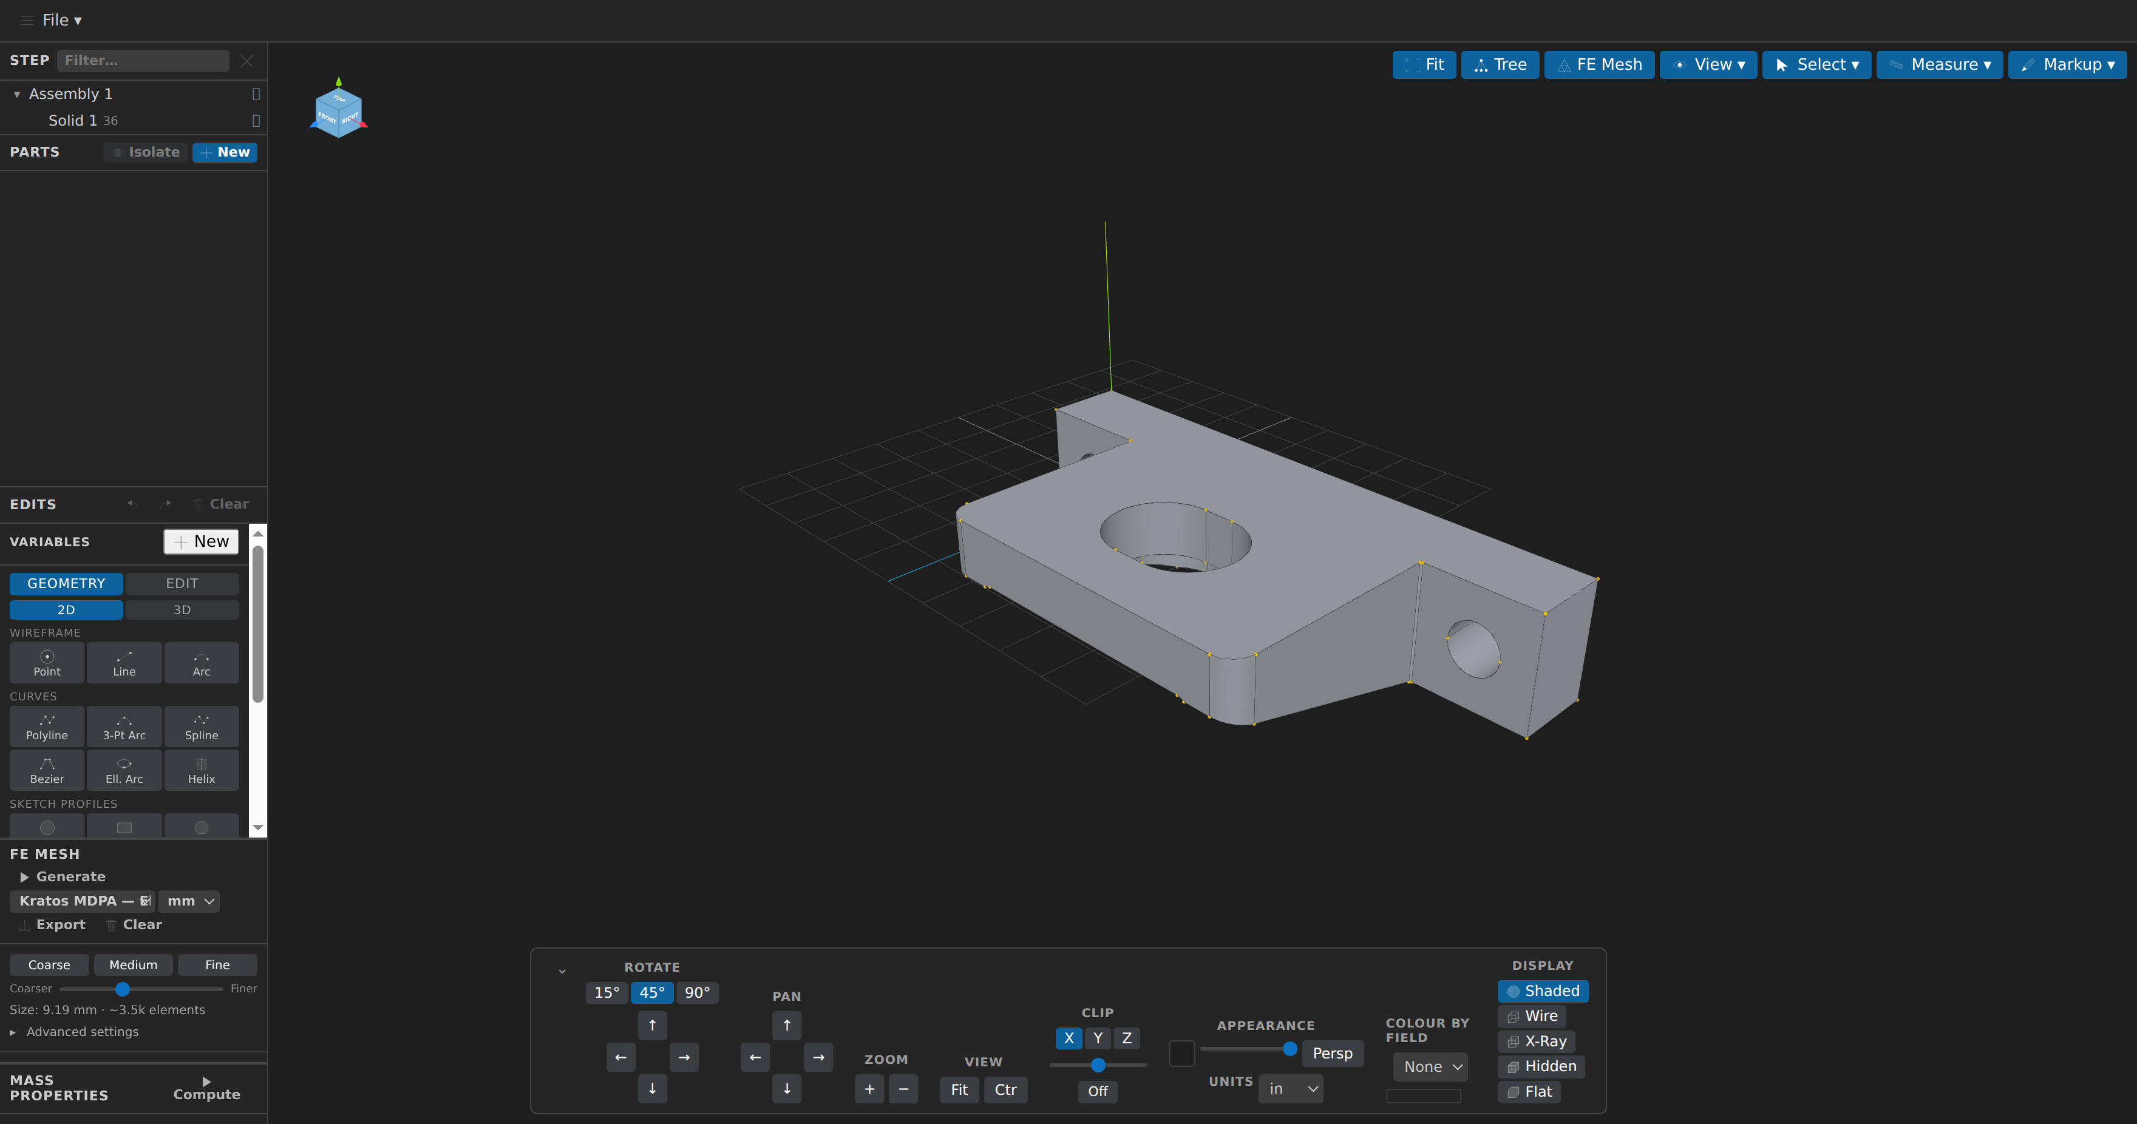Set rotate step to 90°
The image size is (2137, 1124).
698,992
